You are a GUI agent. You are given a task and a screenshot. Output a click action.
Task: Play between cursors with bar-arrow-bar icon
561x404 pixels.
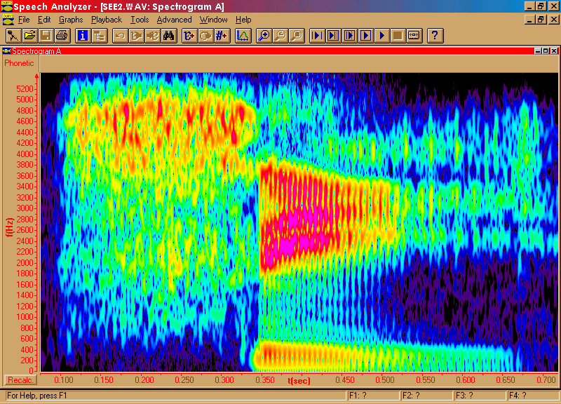(317, 36)
